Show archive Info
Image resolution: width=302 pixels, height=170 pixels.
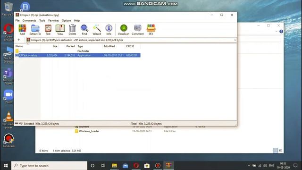point(109,30)
